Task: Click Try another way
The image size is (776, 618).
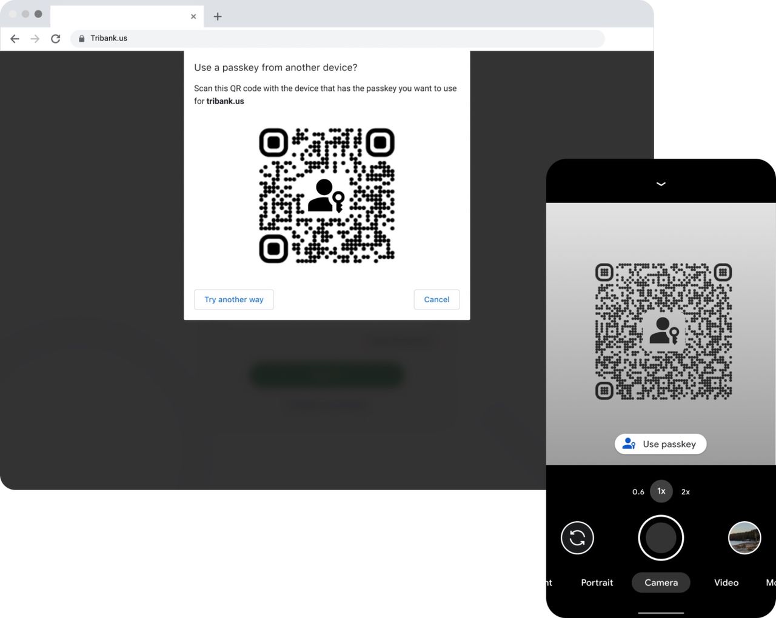Action: 233,299
